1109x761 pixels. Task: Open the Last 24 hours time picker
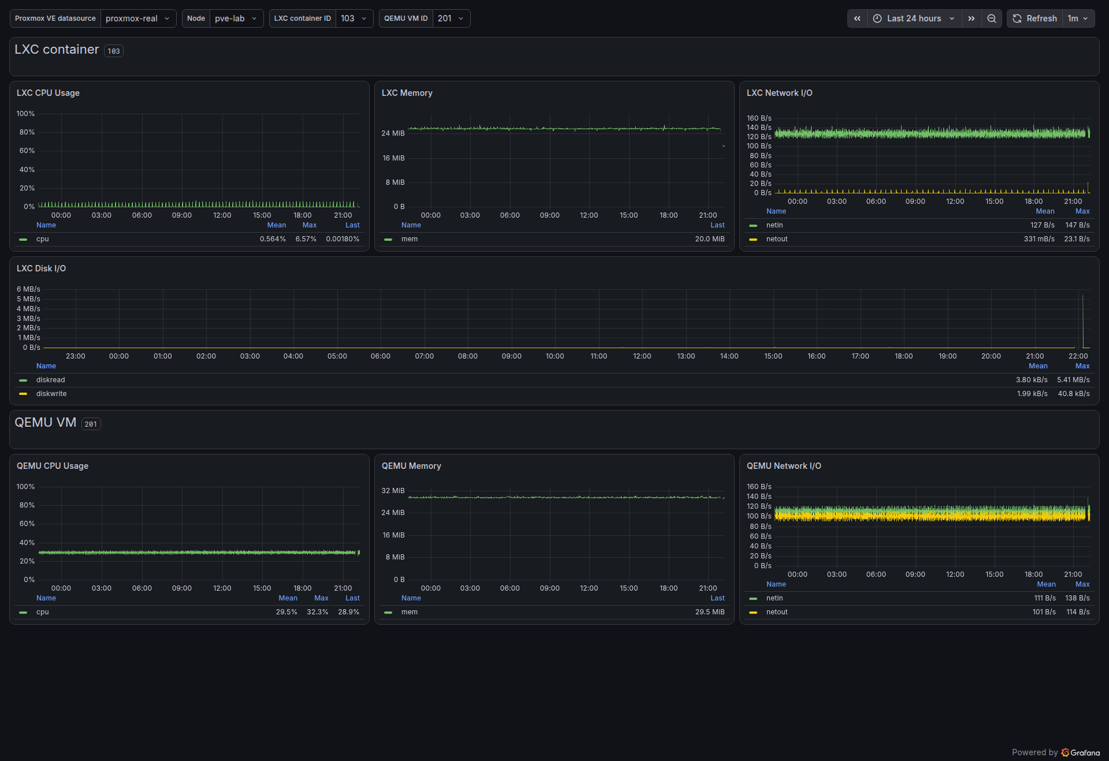point(914,18)
